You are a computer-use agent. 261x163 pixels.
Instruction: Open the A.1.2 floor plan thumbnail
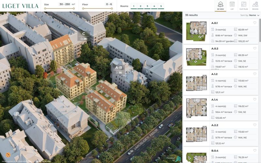[x=196, y=83]
